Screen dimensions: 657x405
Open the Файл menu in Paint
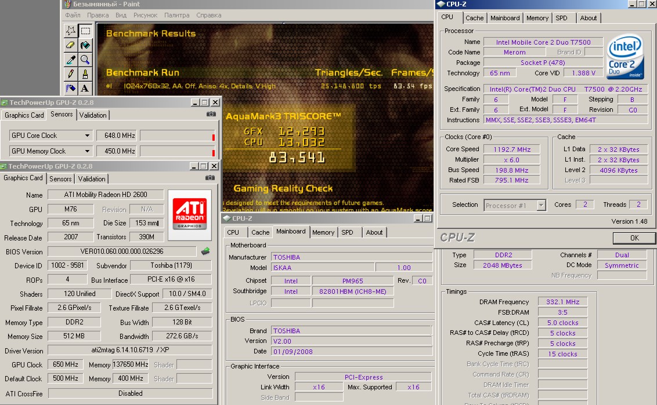pyautogui.click(x=73, y=15)
